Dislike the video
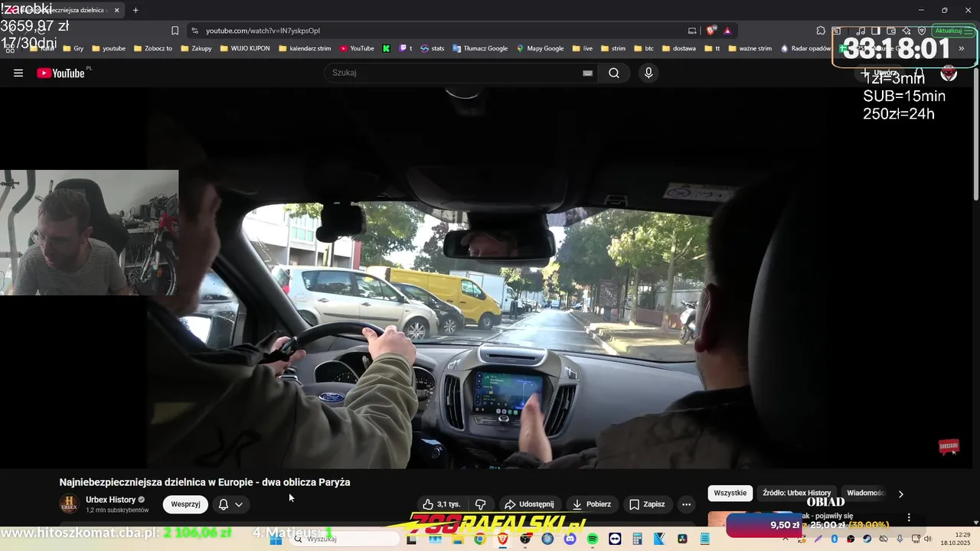The width and height of the screenshot is (980, 551). coord(480,504)
